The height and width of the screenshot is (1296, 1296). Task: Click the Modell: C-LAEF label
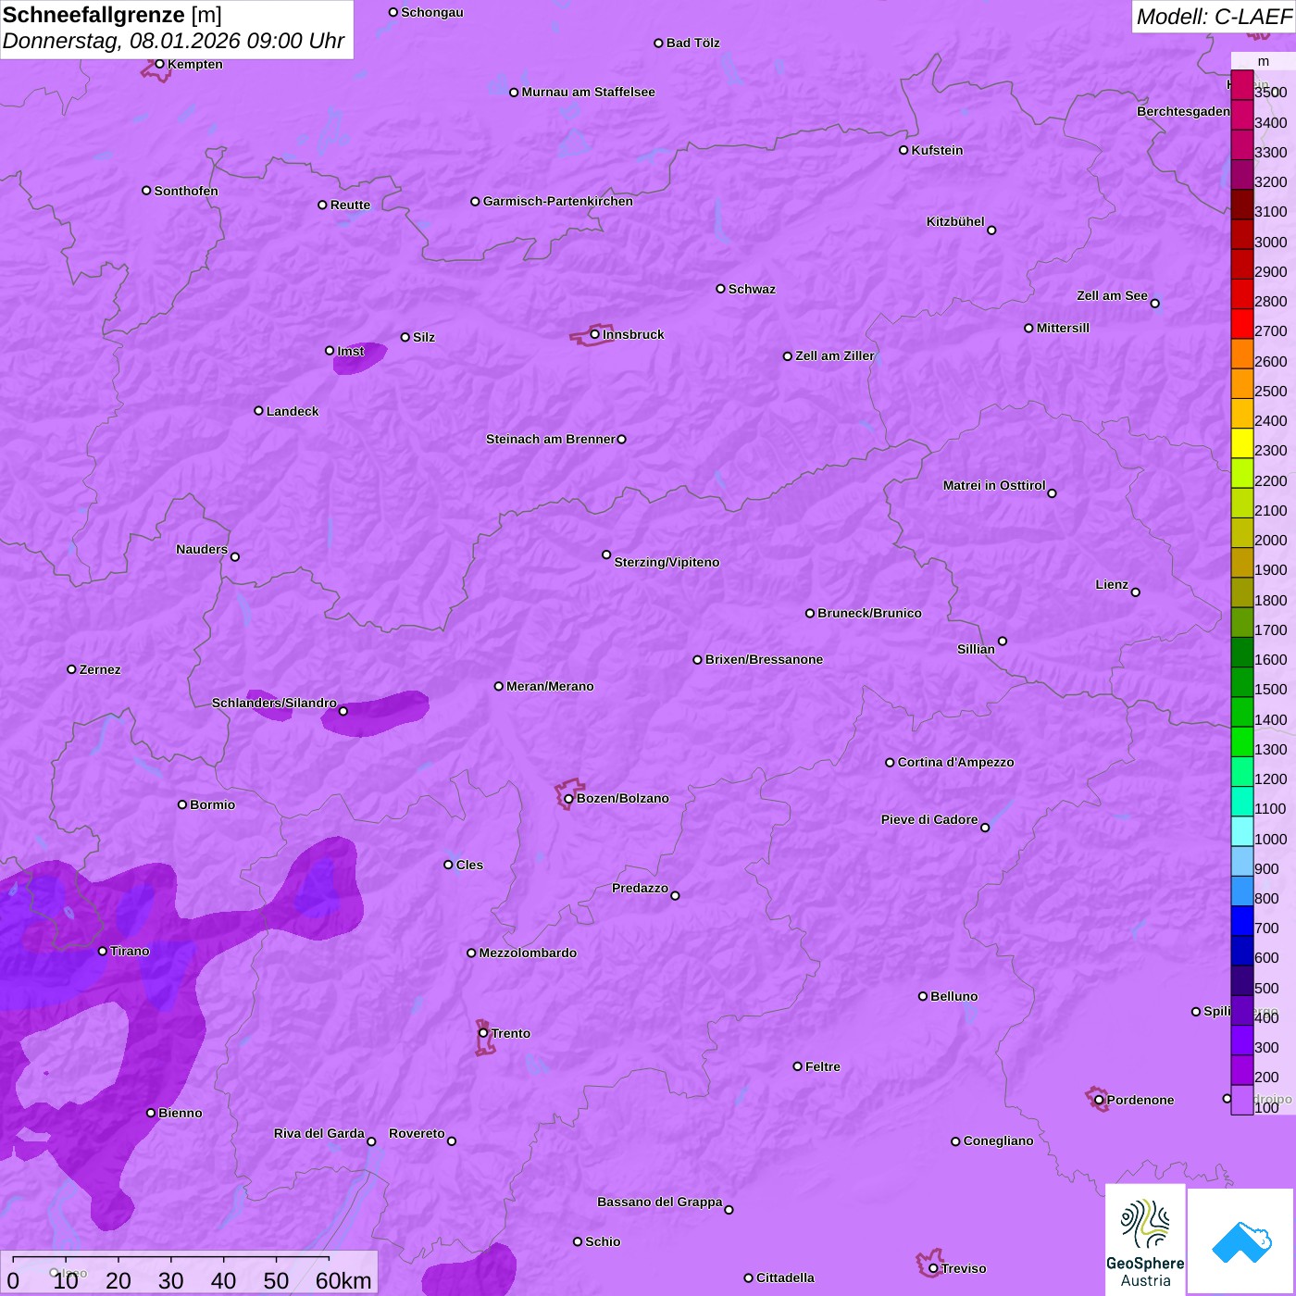tap(1214, 17)
